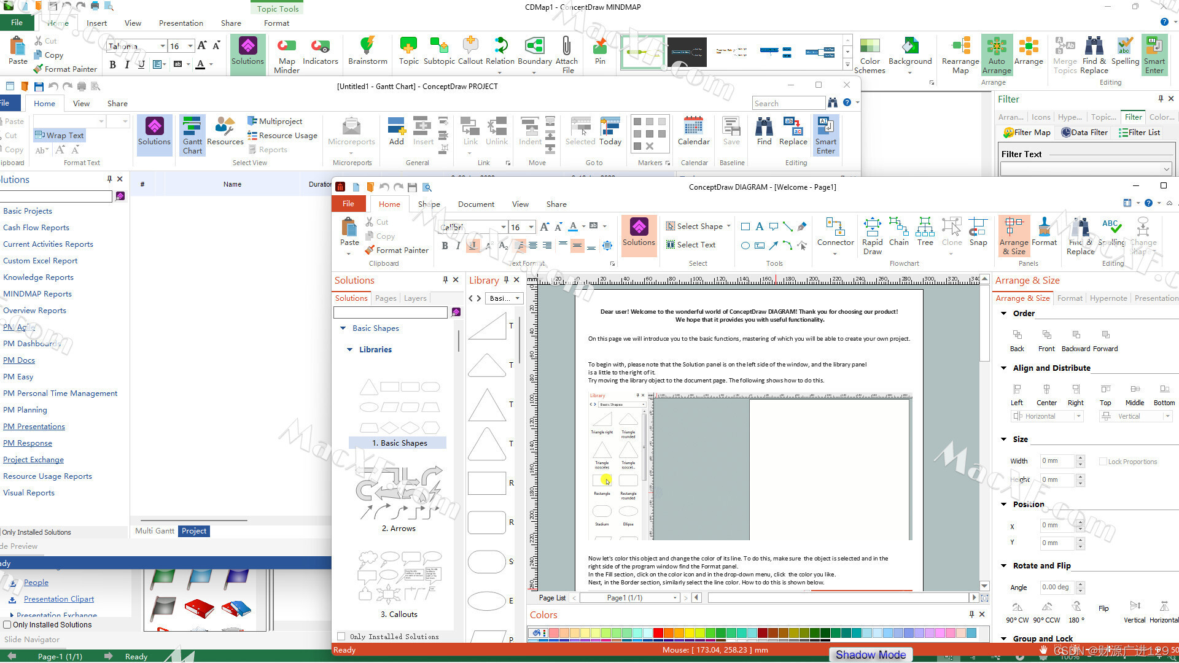Add a Callout in MINDMAP ribbon

point(470,50)
